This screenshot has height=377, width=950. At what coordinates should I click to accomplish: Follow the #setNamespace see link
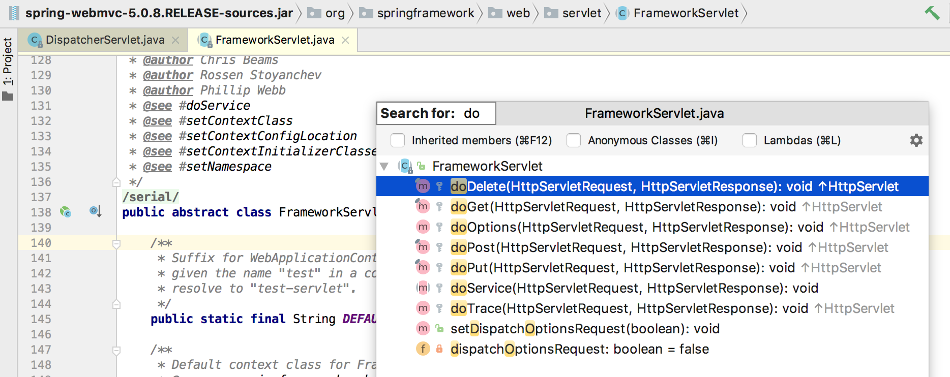(x=225, y=166)
